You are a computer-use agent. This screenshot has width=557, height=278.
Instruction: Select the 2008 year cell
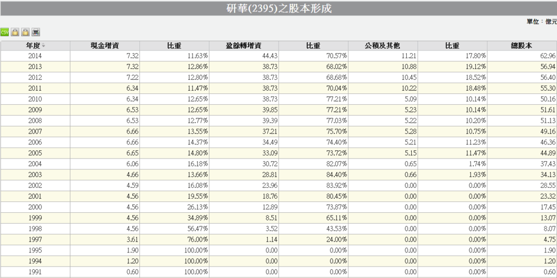point(35,121)
